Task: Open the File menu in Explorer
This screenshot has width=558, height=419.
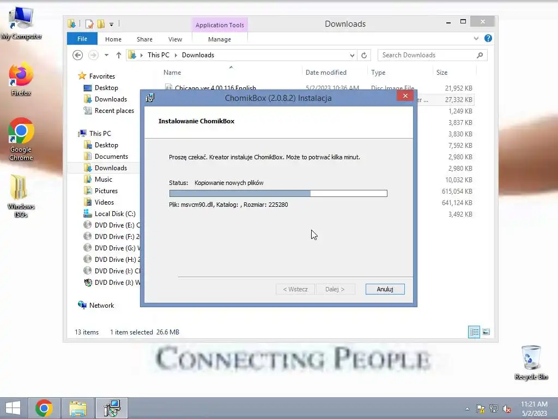Action: point(82,39)
